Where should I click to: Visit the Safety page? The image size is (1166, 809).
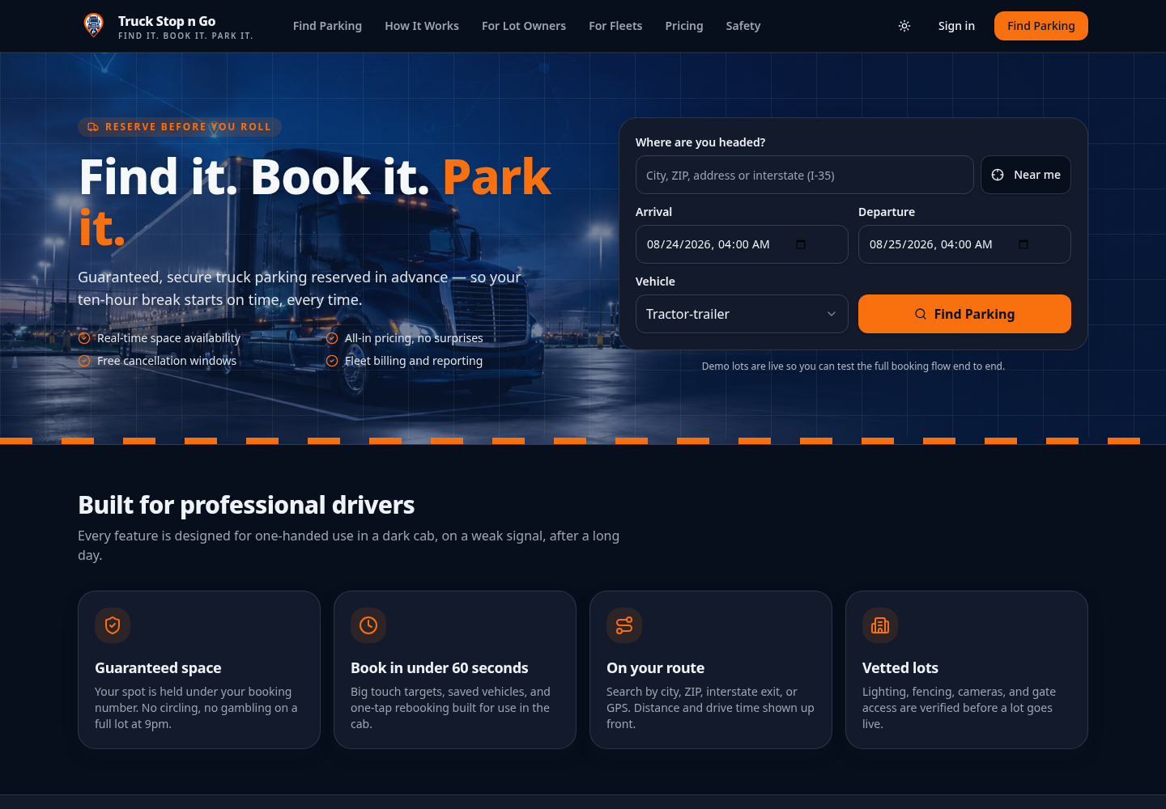[743, 26]
